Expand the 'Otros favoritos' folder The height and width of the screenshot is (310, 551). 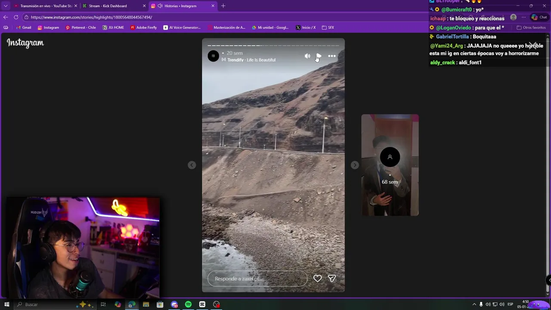[531, 28]
